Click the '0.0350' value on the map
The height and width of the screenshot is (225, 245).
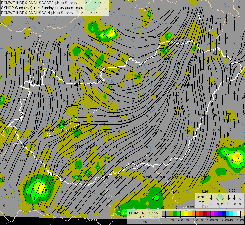(x=188, y=85)
